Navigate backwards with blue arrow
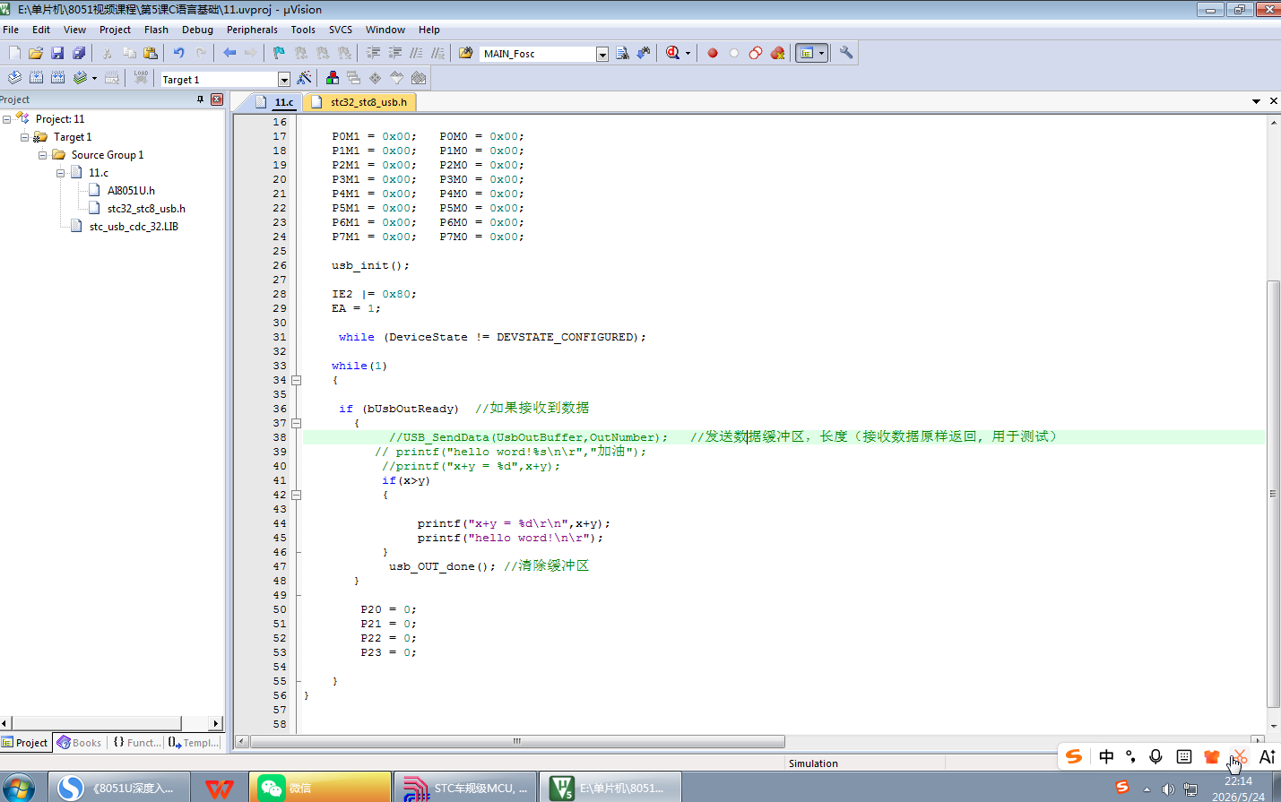This screenshot has width=1281, height=802. point(229,53)
